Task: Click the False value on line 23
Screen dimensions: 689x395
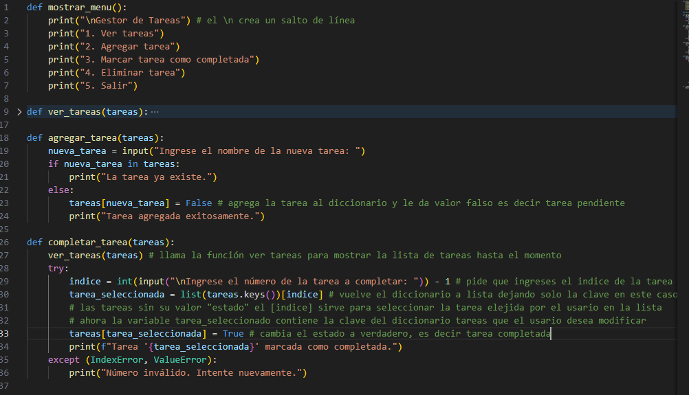Action: coord(199,203)
